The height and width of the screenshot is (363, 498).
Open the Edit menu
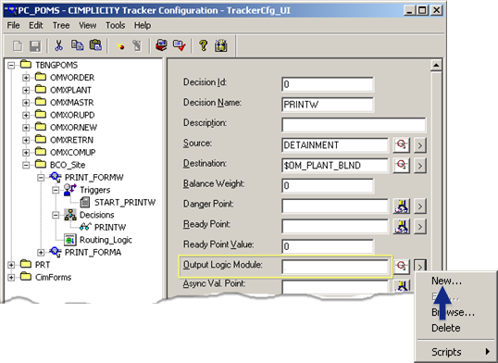[36, 25]
